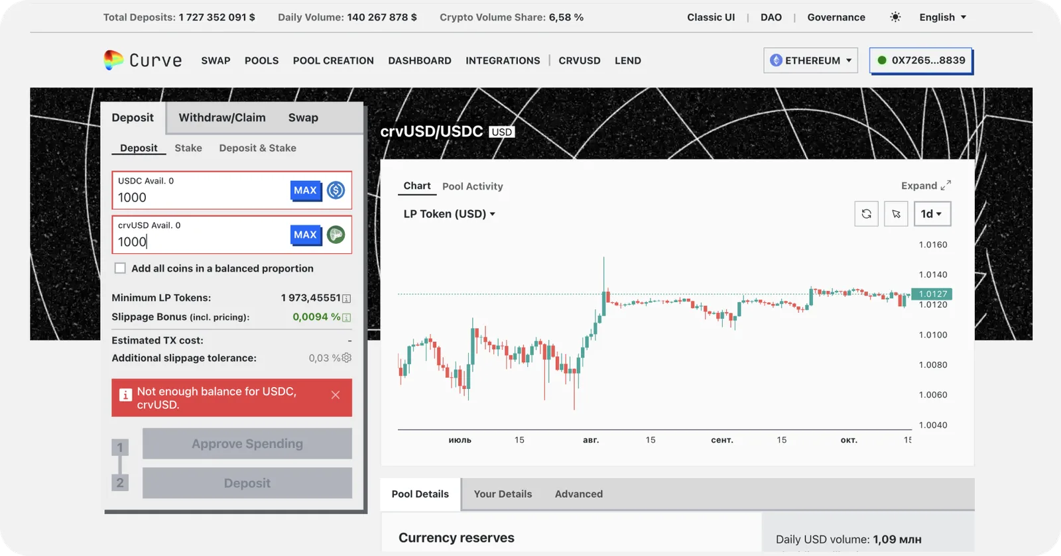This screenshot has width=1061, height=556.
Task: Open the LP Token (USD) chart selector
Action: tap(449, 214)
